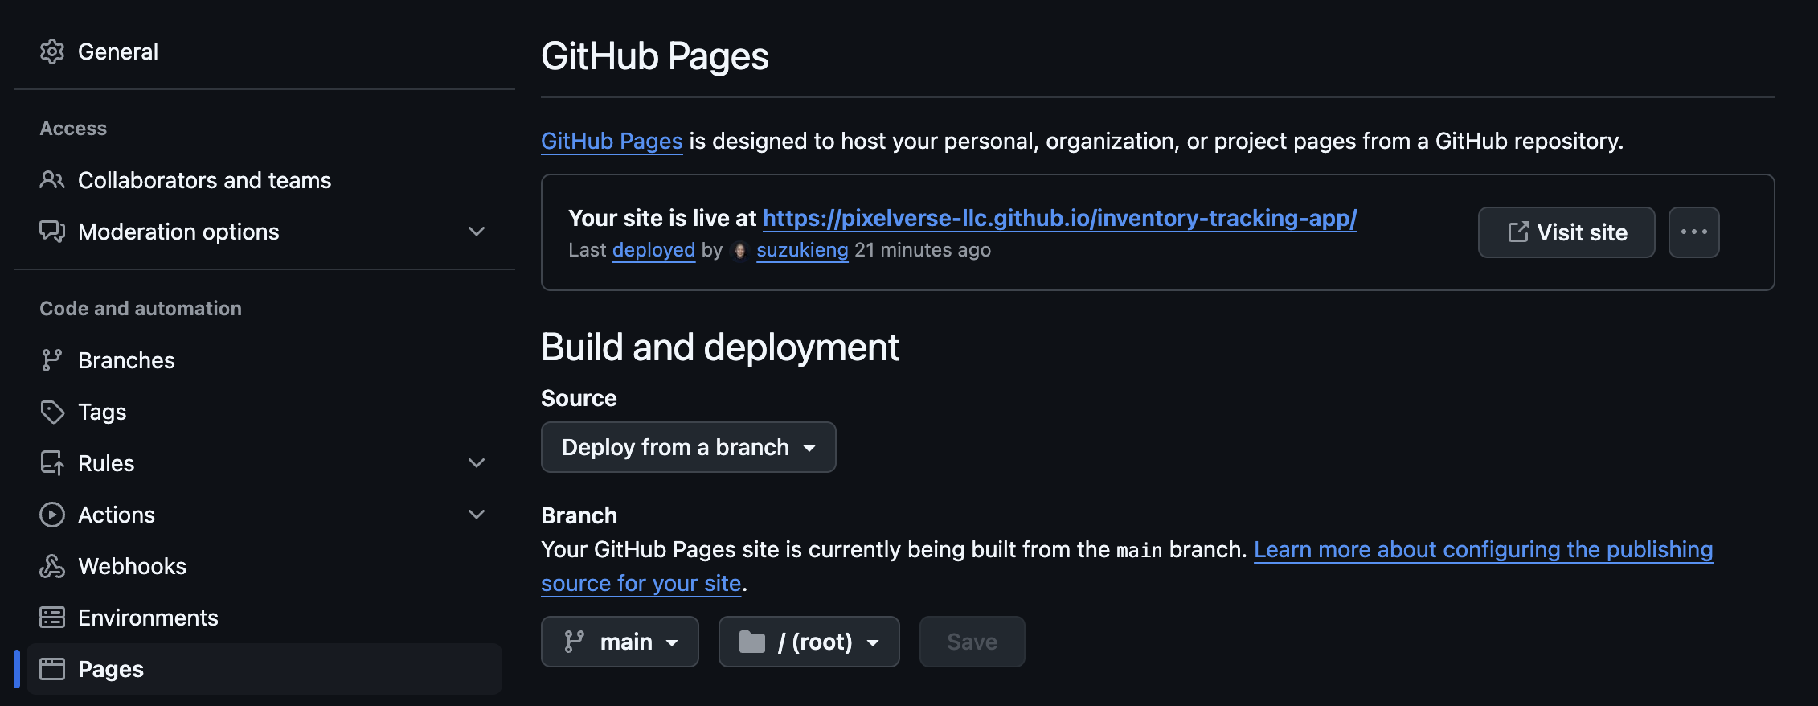Expand the Actions section chevron
This screenshot has width=1818, height=706.
tap(477, 515)
